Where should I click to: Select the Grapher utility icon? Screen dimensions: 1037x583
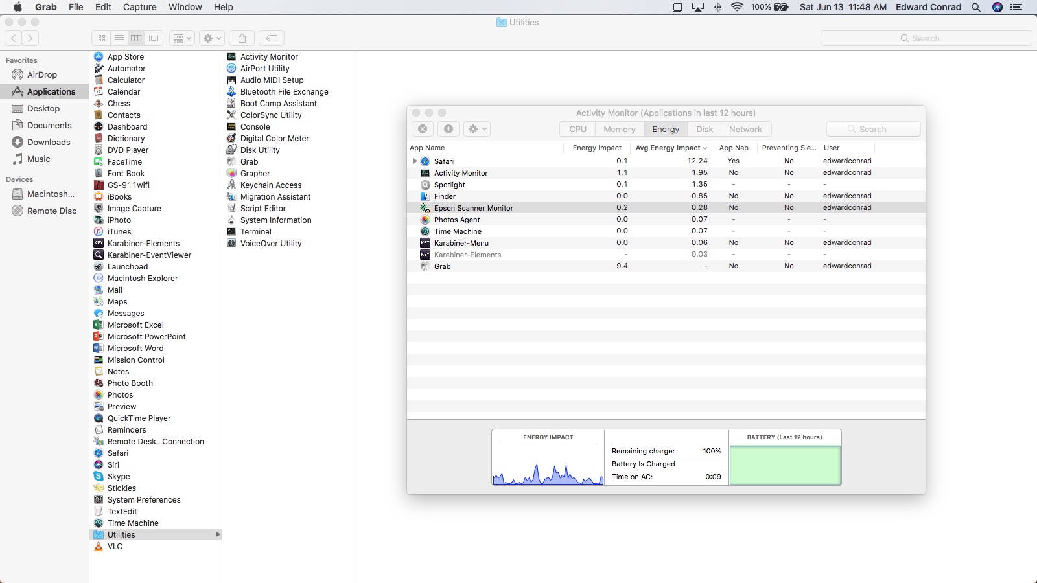pyautogui.click(x=231, y=173)
